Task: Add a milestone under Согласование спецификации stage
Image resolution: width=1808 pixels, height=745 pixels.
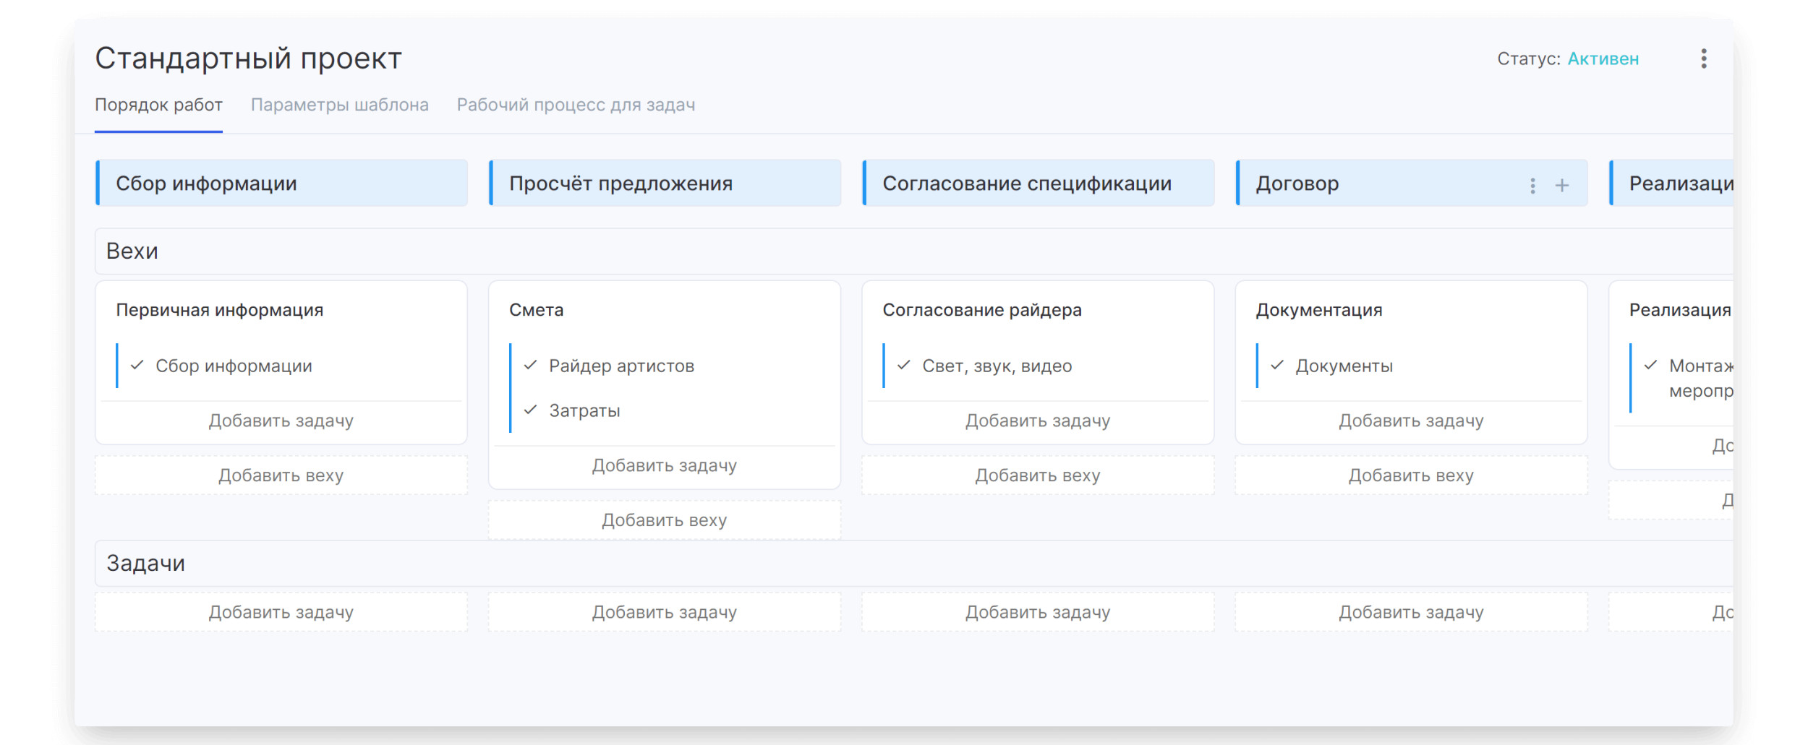Action: coord(1037,475)
